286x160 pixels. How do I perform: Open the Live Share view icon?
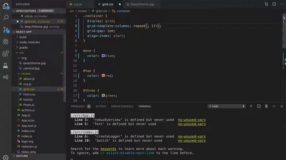(x=6, y=77)
